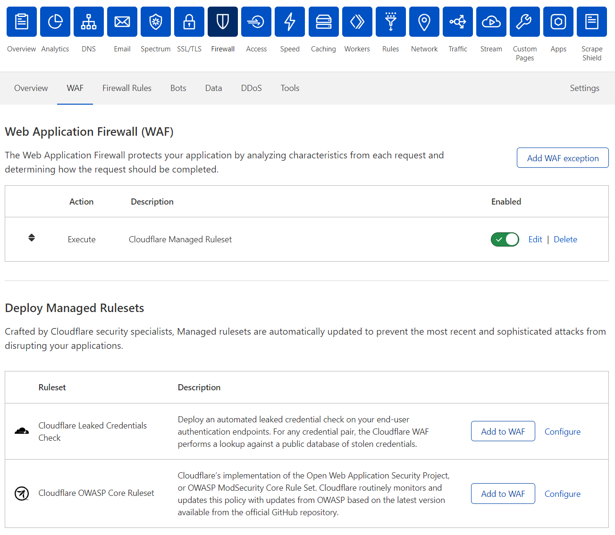Screen dimensions: 615x535
Task: Open the Stream cloud icon
Action: (x=491, y=21)
